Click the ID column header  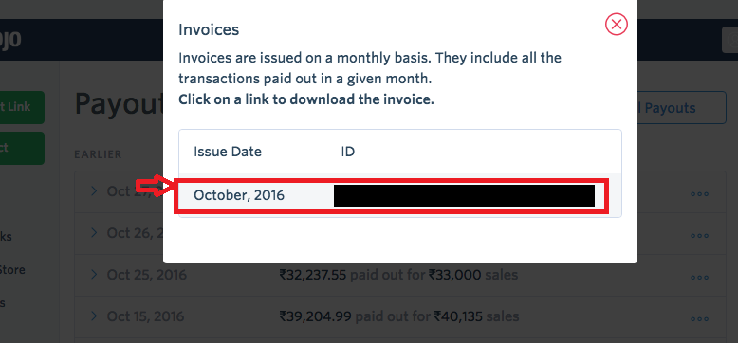tap(348, 152)
